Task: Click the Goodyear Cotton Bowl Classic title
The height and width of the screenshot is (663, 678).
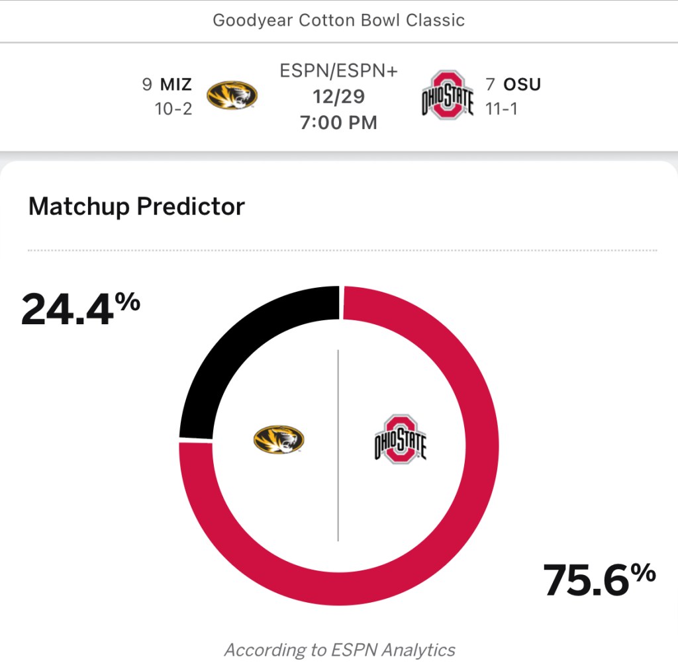Action: pos(339,20)
